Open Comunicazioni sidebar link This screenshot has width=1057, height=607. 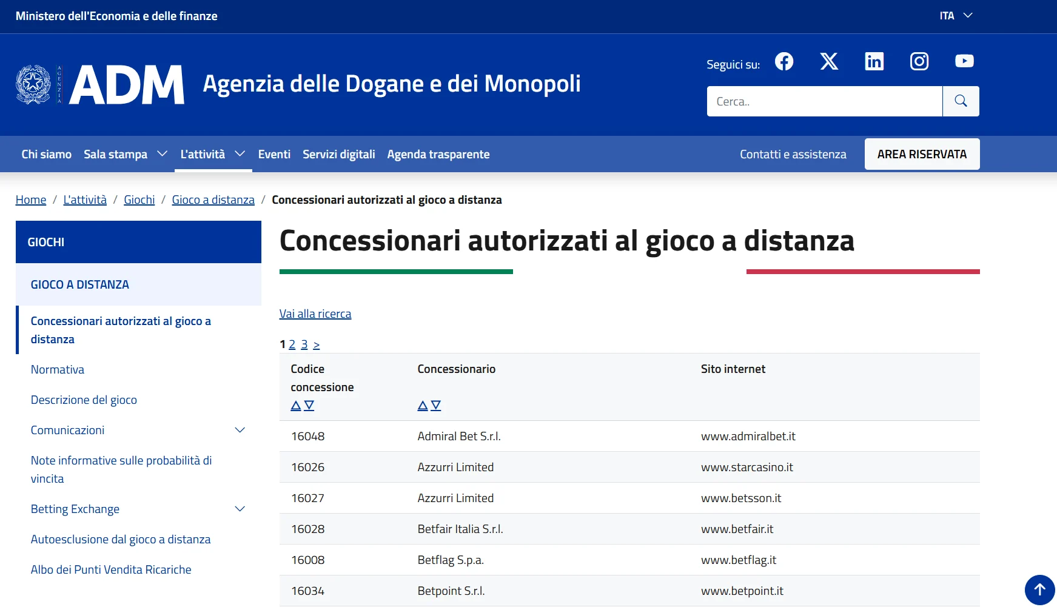pyautogui.click(x=67, y=430)
